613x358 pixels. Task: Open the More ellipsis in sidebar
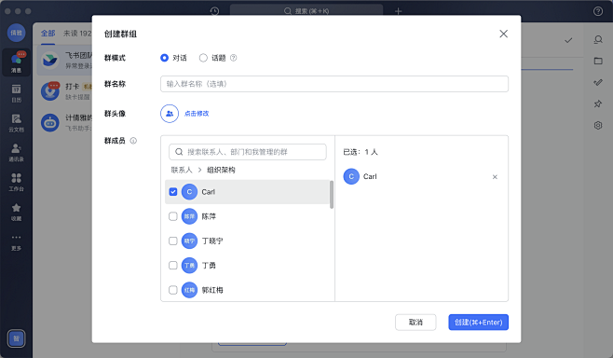[x=16, y=241]
